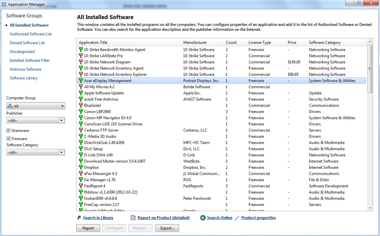380x236 pixels.
Task: Click the icon beside FastReport 4
Action: 81,186
